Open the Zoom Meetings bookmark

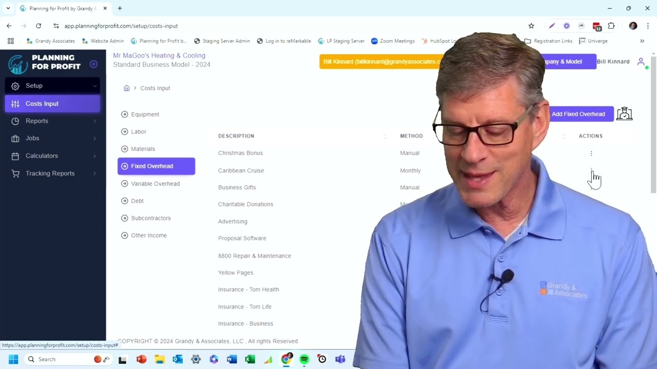tap(393, 41)
